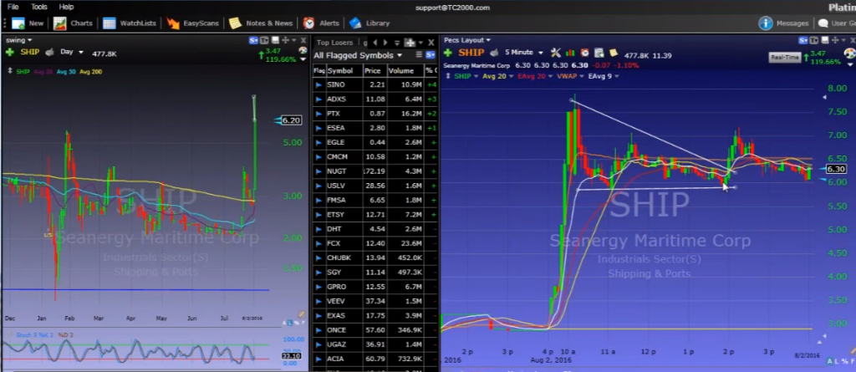Open chart settings wrench-and-screwdriver icon
This screenshot has height=372, width=856.
[x=556, y=53]
